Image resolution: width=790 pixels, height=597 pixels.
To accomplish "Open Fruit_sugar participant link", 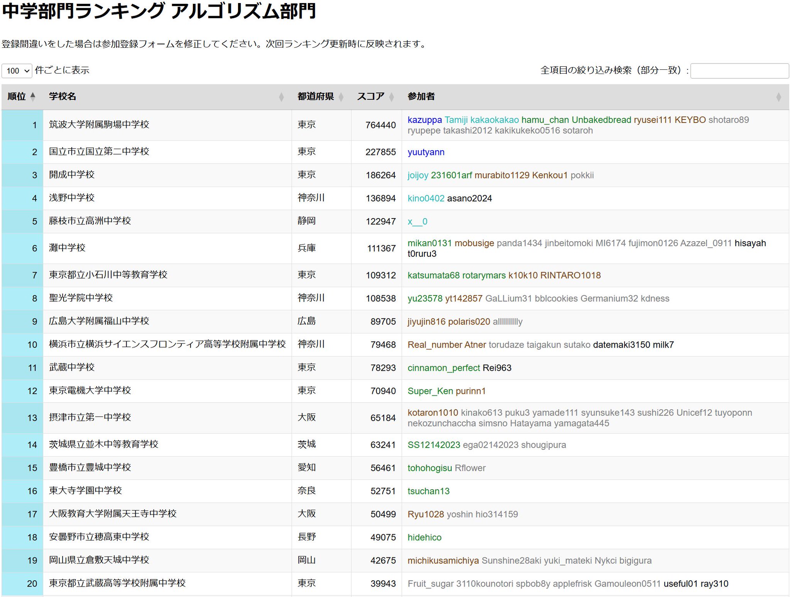I will pyautogui.click(x=430, y=584).
